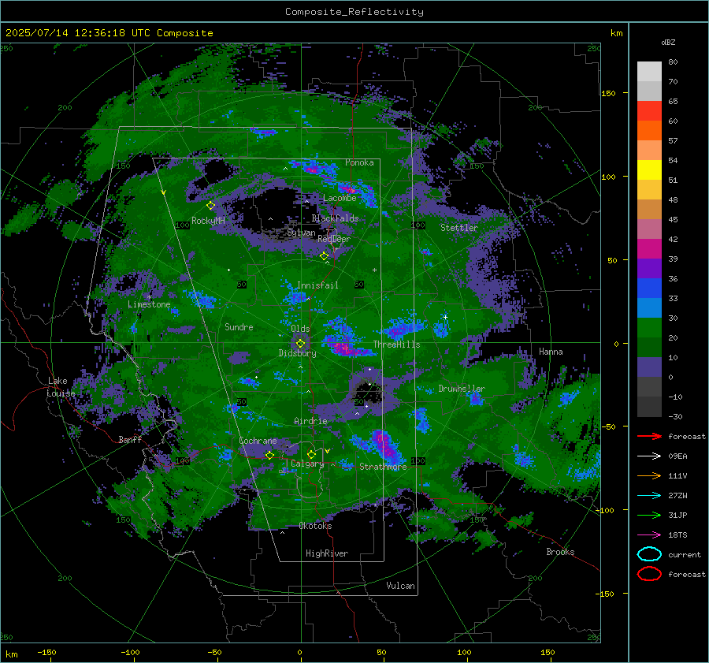Click the red forecast ellipse in legend
The width and height of the screenshot is (709, 663).
coord(649,574)
